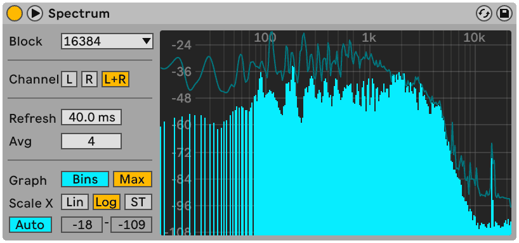Set Scale X to ST
The height and width of the screenshot is (243, 519).
click(x=138, y=202)
